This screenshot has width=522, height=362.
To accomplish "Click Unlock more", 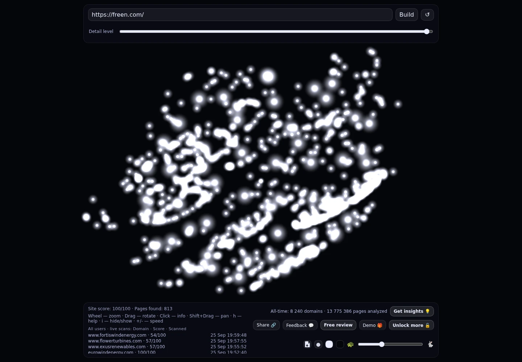I will [x=411, y=325].
